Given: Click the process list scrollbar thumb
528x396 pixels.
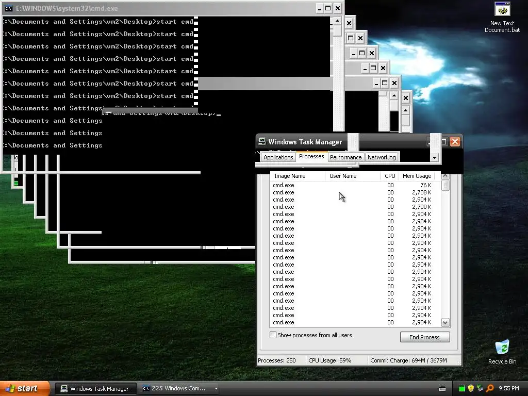Looking at the screenshot, I should point(445,186).
